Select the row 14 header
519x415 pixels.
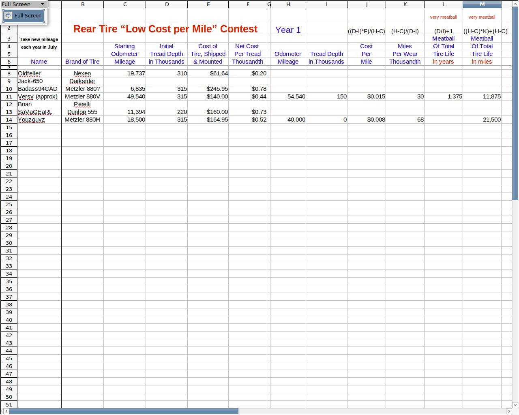[9, 120]
